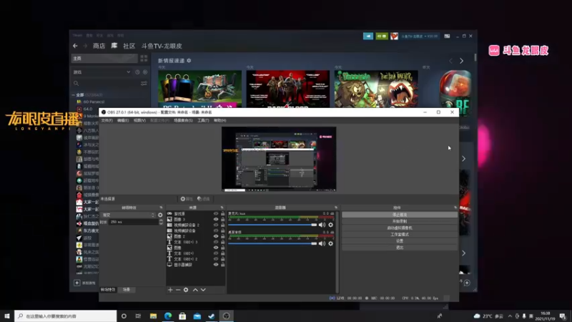Open Microsoft Store from the taskbar
This screenshot has width=572, height=322.
[x=182, y=316]
